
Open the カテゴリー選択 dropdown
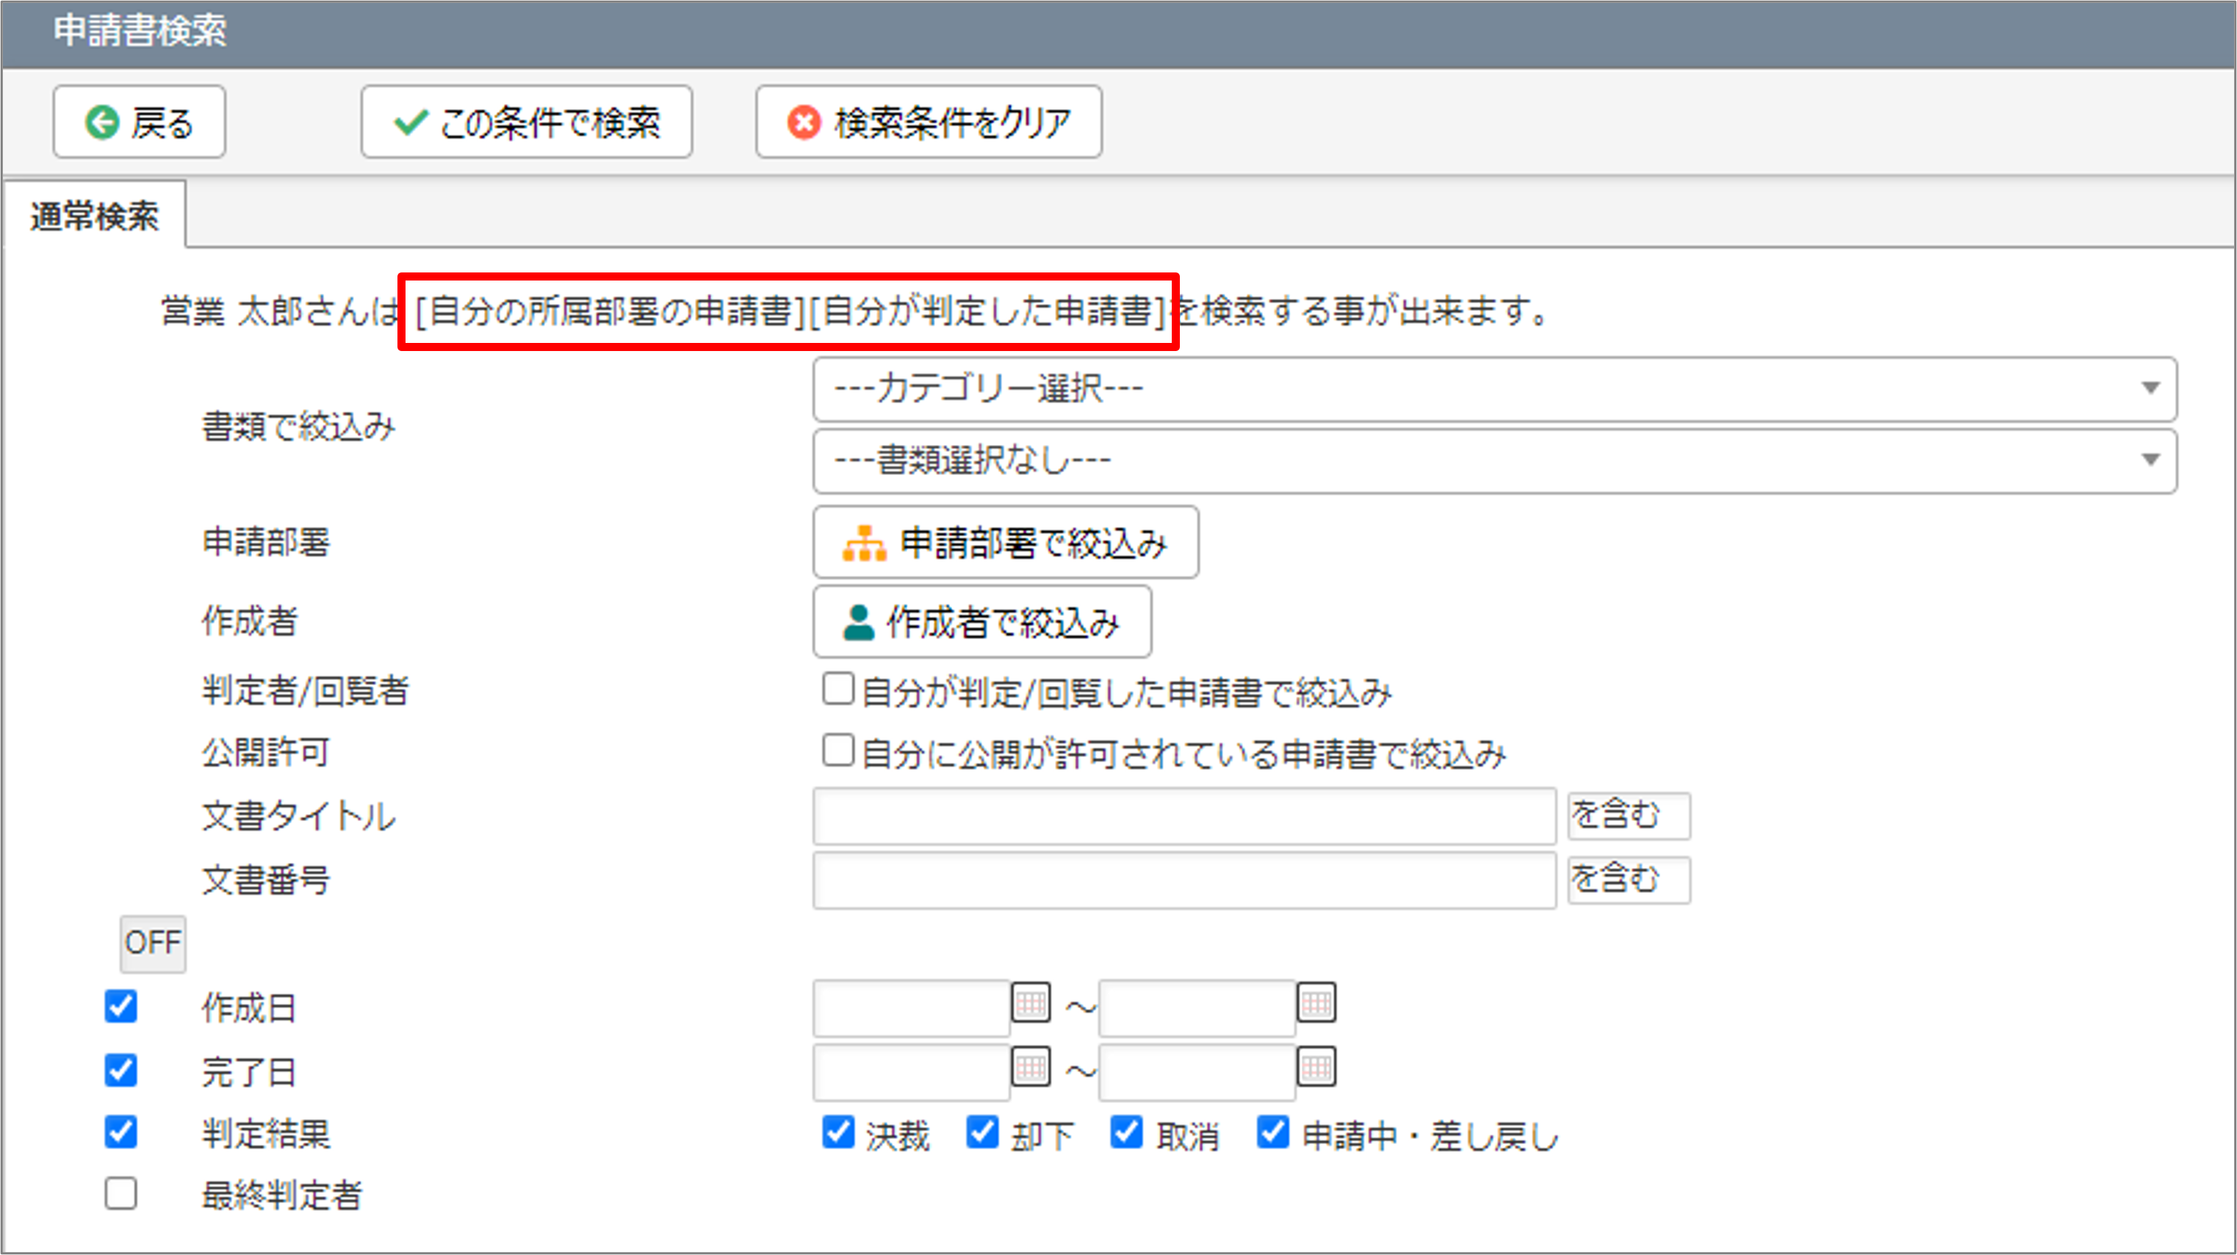(1494, 388)
